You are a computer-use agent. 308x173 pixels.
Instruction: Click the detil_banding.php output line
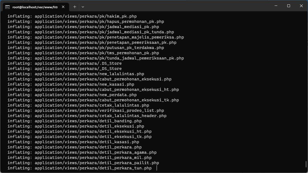click(75, 121)
